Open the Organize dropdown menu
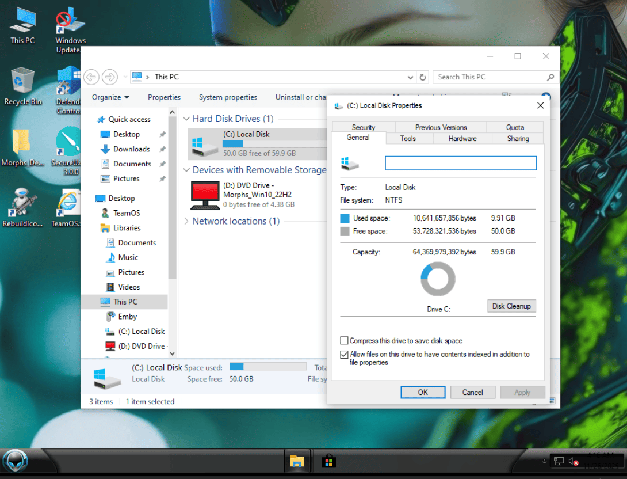This screenshot has width=627, height=479. (x=110, y=97)
